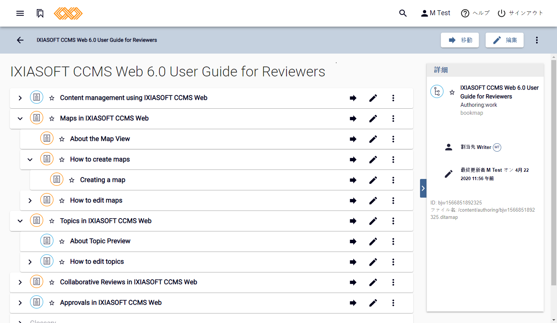Open more options for Approvals in IXIASOFT row
The height and width of the screenshot is (323, 557).
393,303
